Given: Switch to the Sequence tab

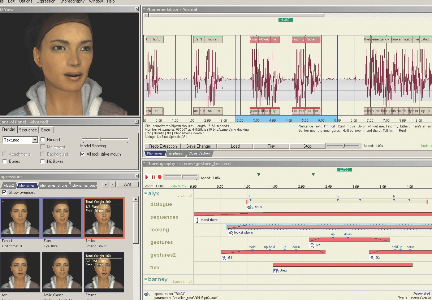Looking at the screenshot, I should [28, 130].
